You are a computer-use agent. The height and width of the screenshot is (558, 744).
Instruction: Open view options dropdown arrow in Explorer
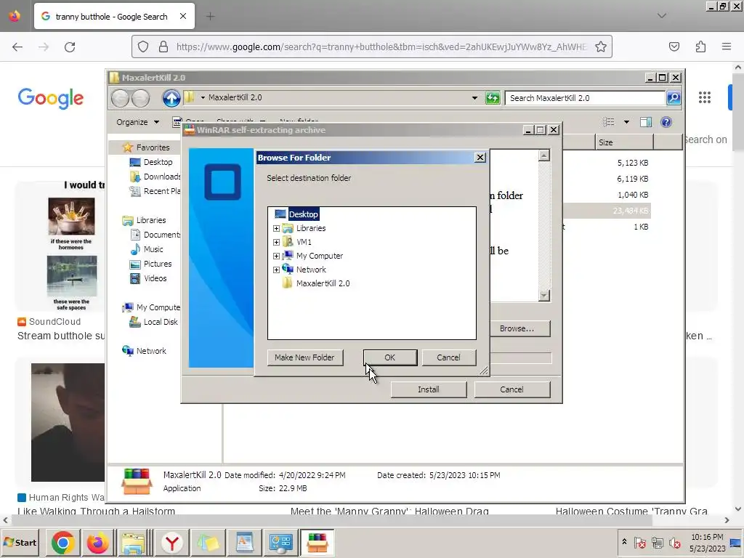pos(626,122)
